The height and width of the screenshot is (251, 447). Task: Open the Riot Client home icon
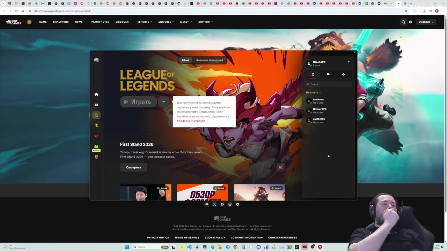[x=96, y=94]
